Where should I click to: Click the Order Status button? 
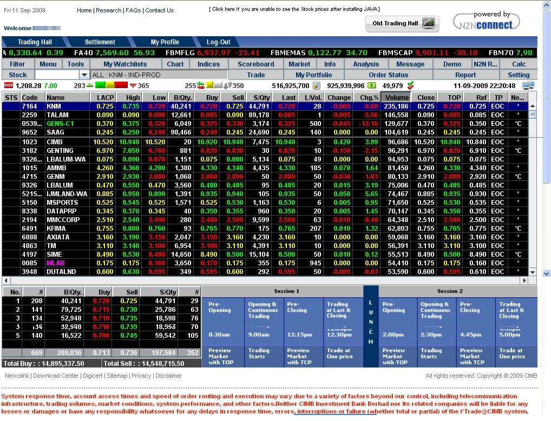tap(388, 75)
